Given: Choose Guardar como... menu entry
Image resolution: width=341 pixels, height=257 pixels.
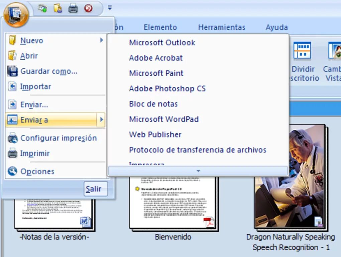Looking at the screenshot, I should coord(56,71).
